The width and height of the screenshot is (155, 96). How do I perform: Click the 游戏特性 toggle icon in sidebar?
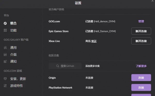point(5,86)
